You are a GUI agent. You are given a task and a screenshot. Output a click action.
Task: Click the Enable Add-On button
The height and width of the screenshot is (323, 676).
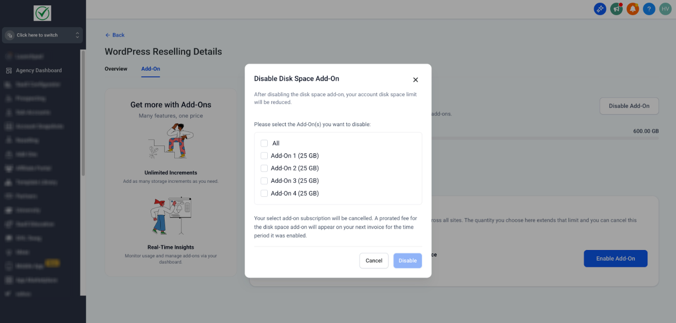click(615, 259)
